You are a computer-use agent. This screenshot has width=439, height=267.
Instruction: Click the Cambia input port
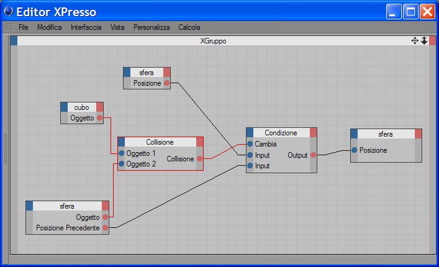click(250, 144)
